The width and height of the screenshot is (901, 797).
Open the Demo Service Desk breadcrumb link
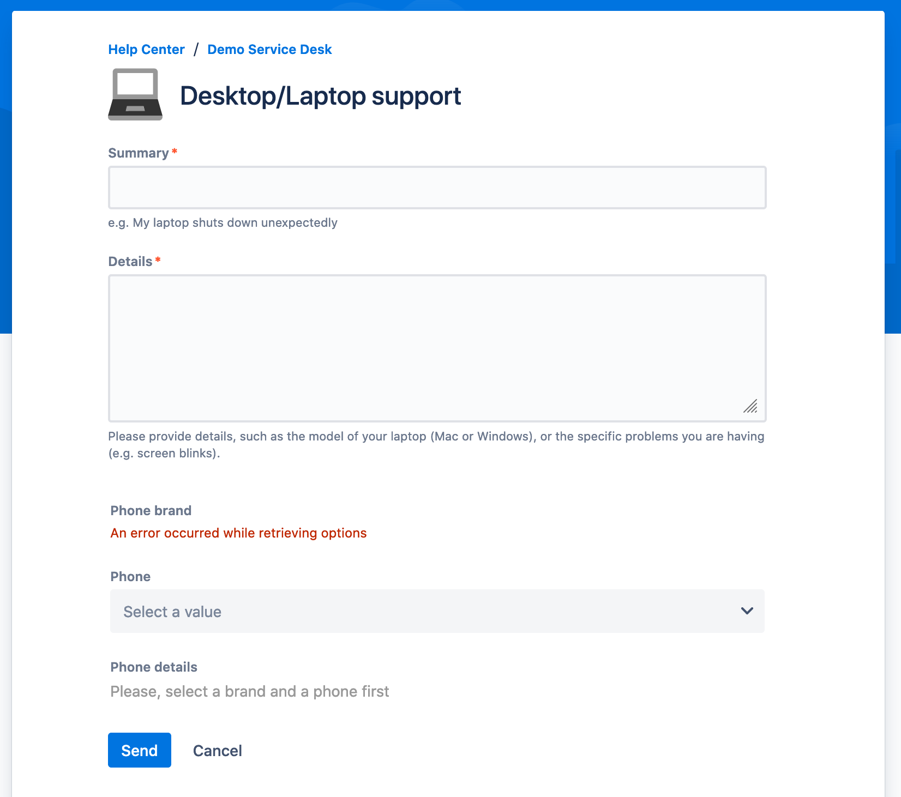pyautogui.click(x=269, y=50)
